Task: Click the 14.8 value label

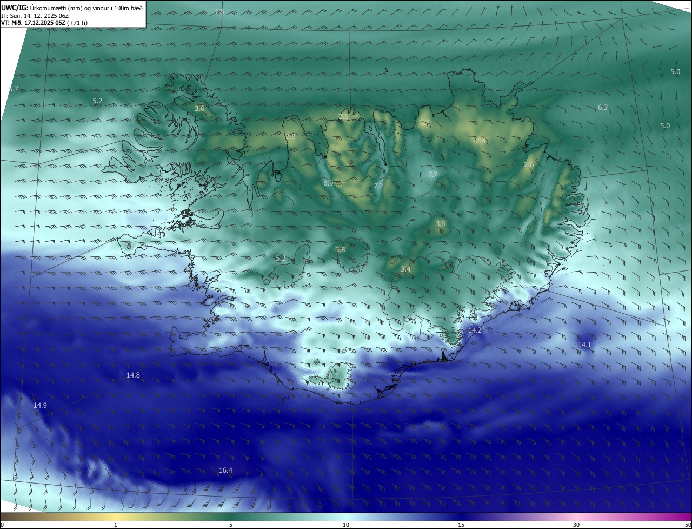Action: tap(133, 375)
